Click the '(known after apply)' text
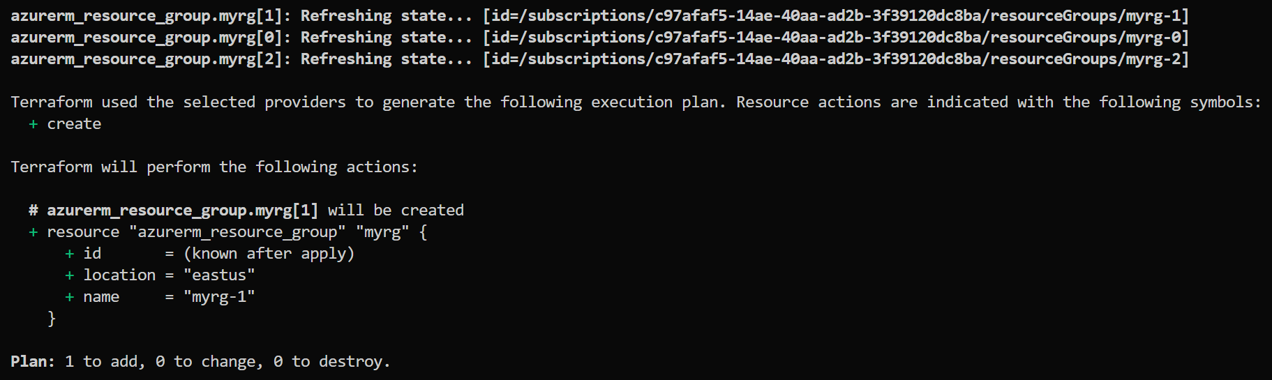Viewport: 1272px width, 380px height. 269,254
